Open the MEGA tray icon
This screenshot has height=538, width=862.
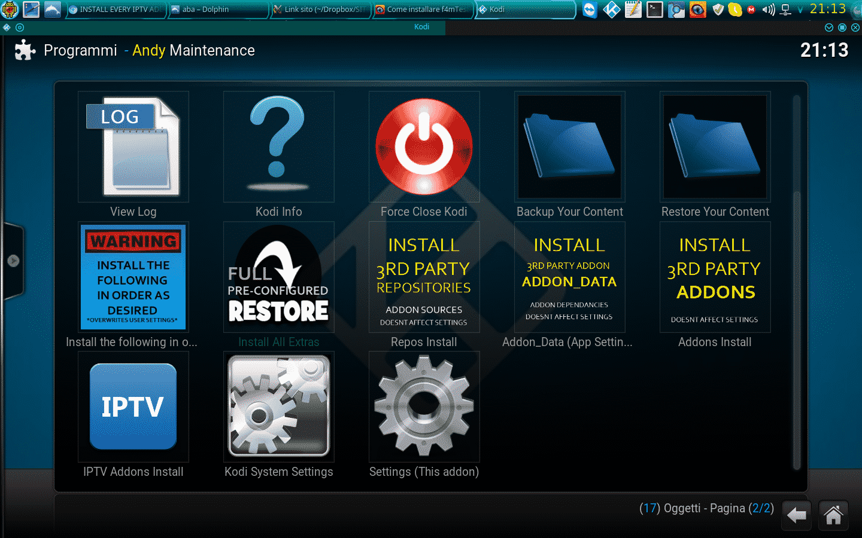(751, 10)
